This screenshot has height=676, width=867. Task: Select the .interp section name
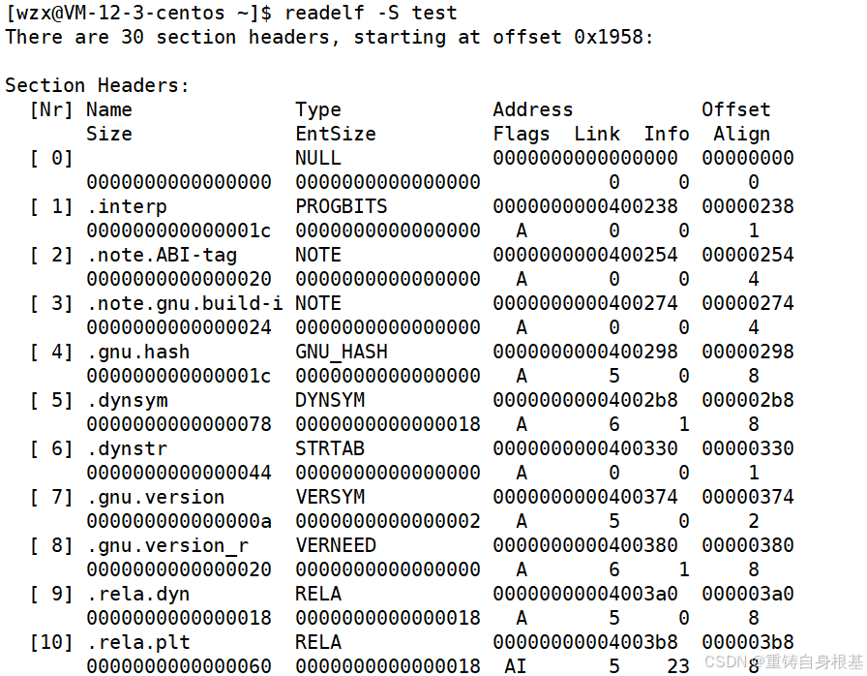pyautogui.click(x=126, y=206)
